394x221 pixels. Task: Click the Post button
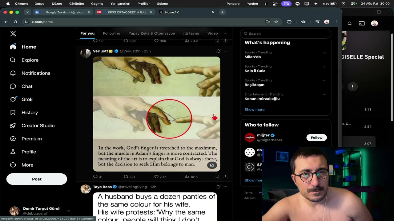[37, 179]
